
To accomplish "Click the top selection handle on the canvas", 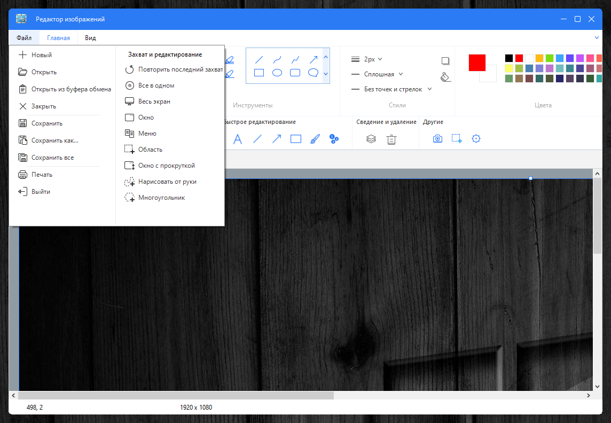I will (530, 178).
